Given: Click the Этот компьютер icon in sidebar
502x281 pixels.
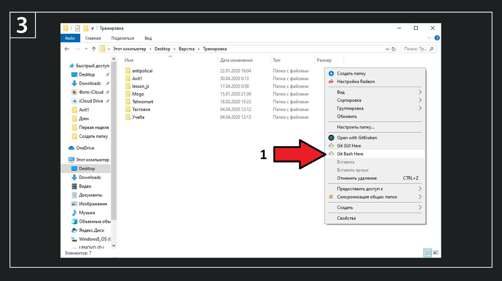Looking at the screenshot, I should tap(72, 160).
